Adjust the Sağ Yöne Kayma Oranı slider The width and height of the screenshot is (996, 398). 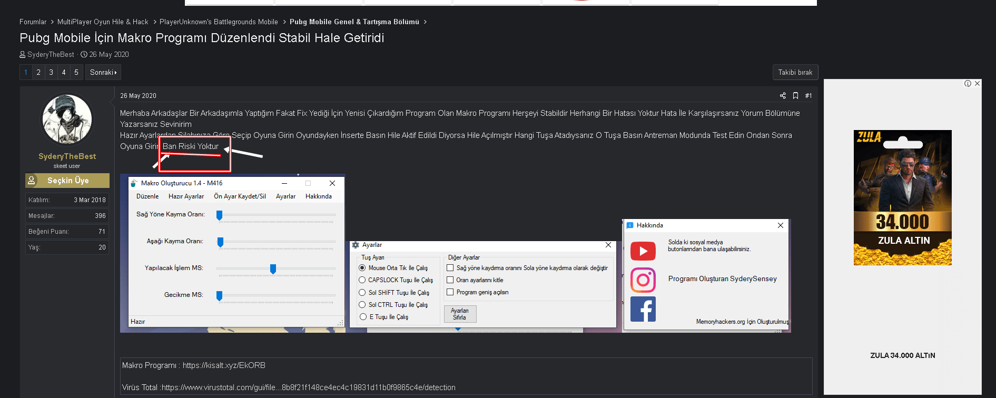[x=220, y=215]
